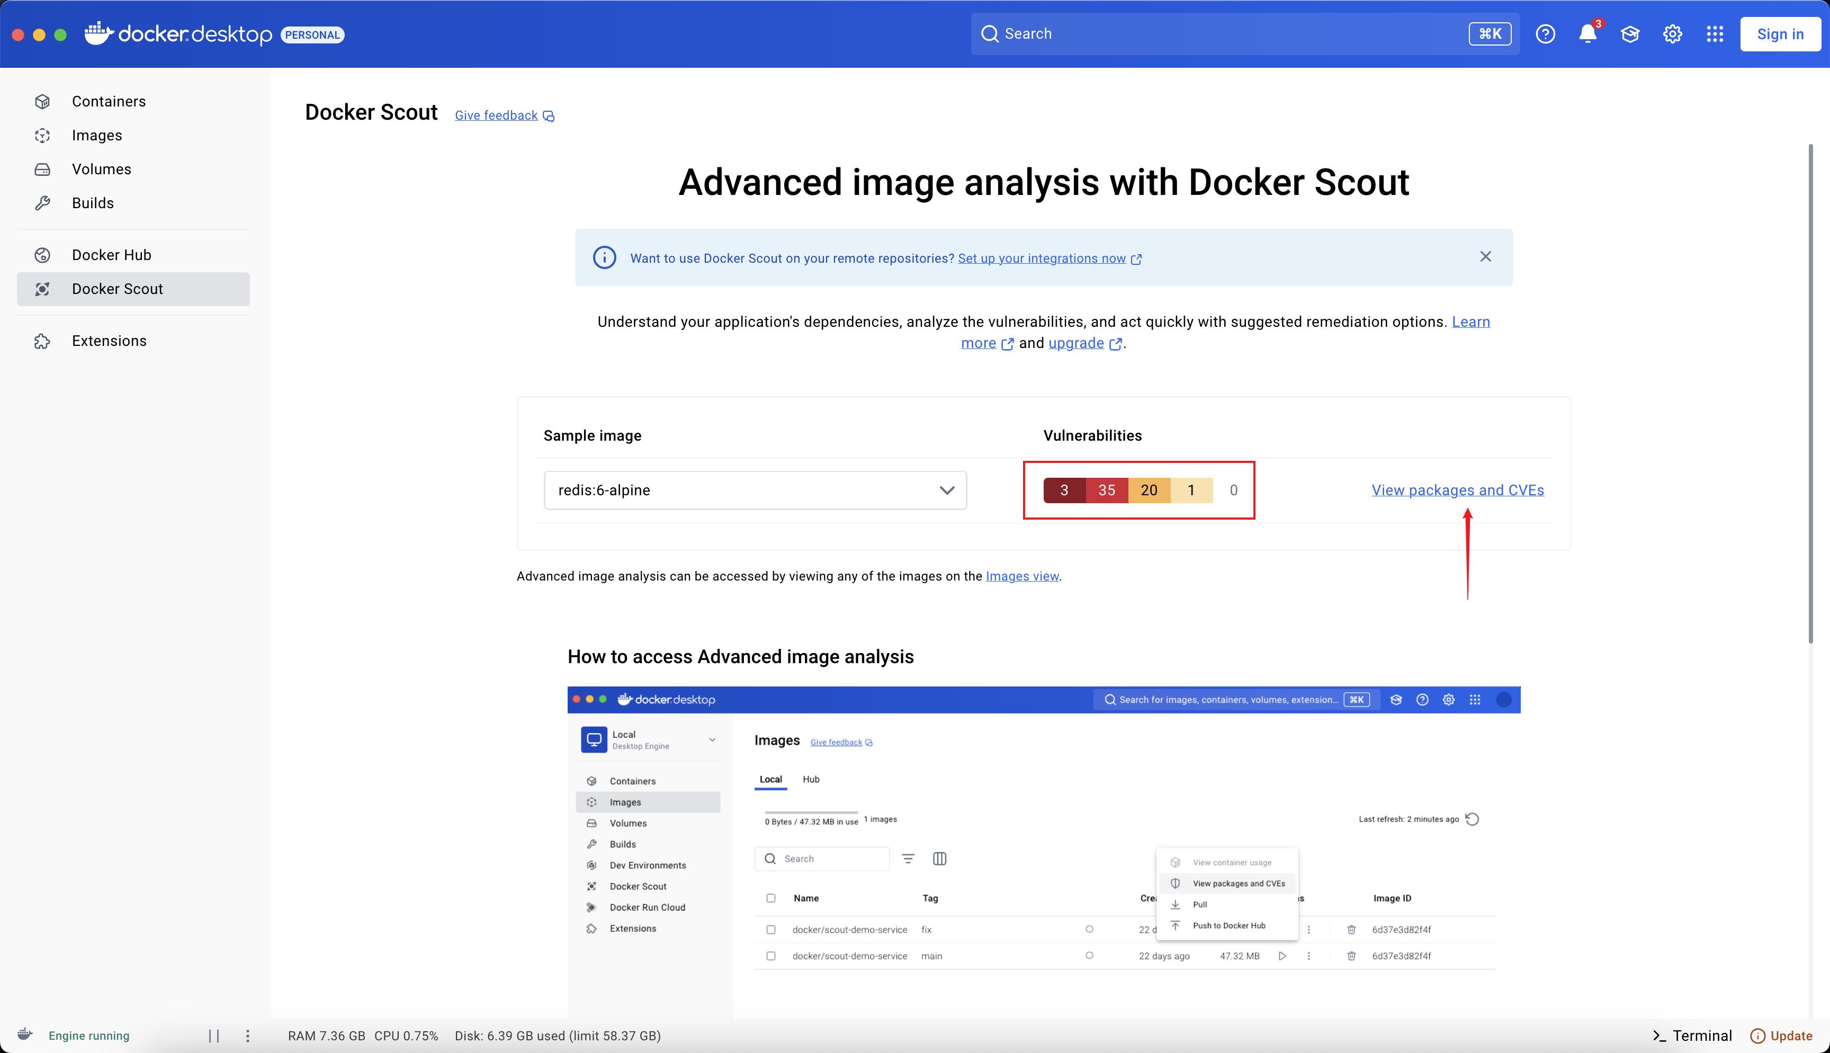Open Extensions puzzle icon
1830x1053 pixels.
click(43, 341)
